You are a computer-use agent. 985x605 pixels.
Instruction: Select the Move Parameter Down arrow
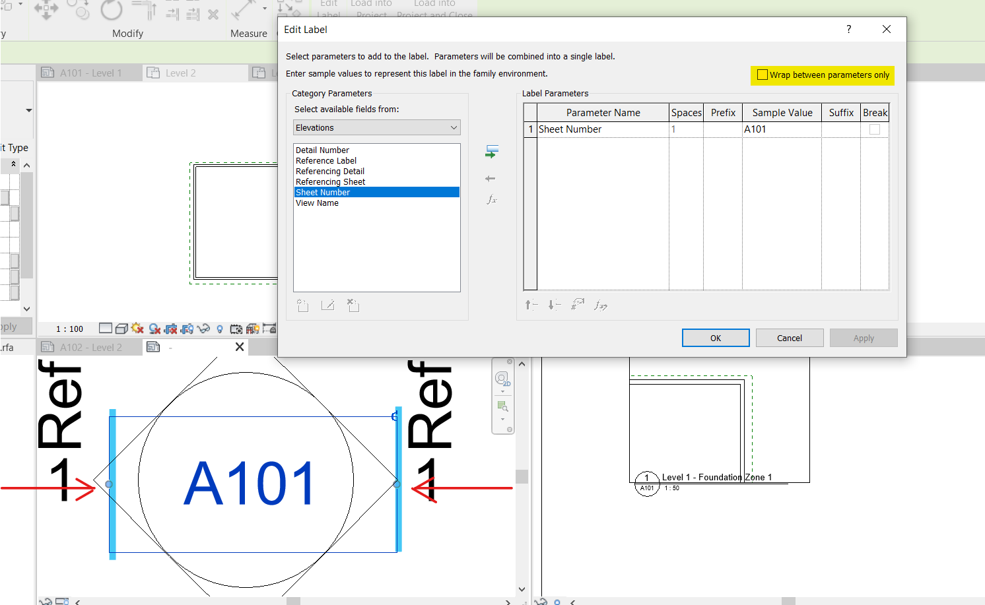pyautogui.click(x=554, y=304)
